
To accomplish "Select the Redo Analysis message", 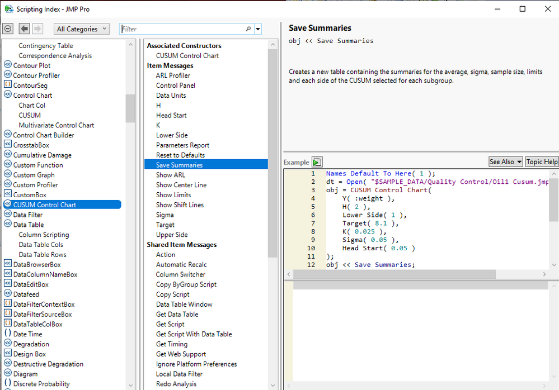I will tap(176, 384).
